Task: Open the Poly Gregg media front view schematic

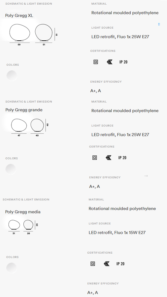Action: coord(14,226)
